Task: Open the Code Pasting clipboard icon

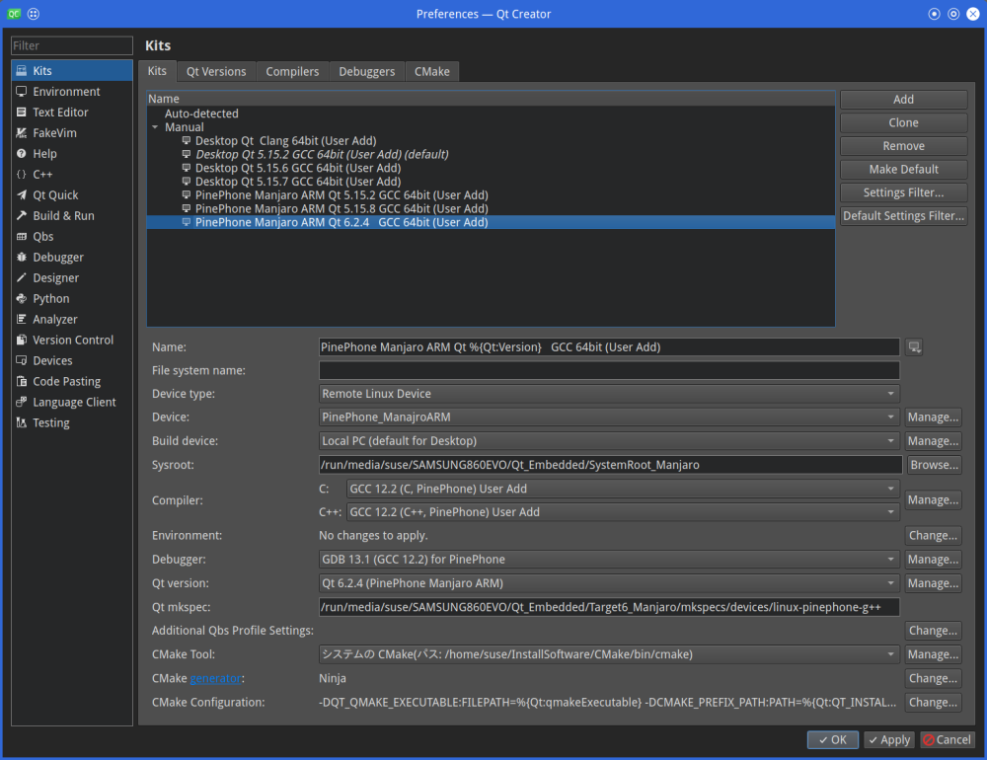Action: pos(22,382)
